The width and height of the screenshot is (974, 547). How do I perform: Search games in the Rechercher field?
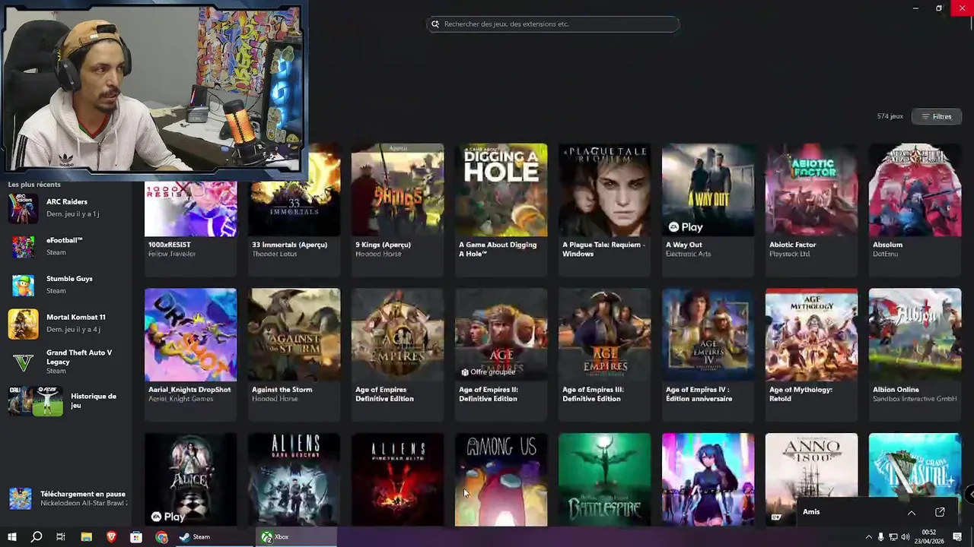click(552, 24)
